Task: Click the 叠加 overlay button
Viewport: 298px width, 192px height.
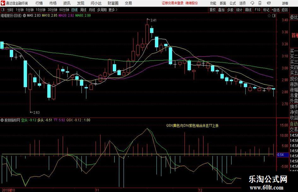Action: point(221,10)
